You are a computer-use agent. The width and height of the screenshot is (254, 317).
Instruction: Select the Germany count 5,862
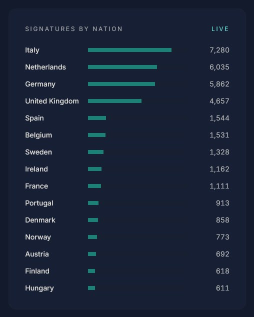pyautogui.click(x=219, y=84)
